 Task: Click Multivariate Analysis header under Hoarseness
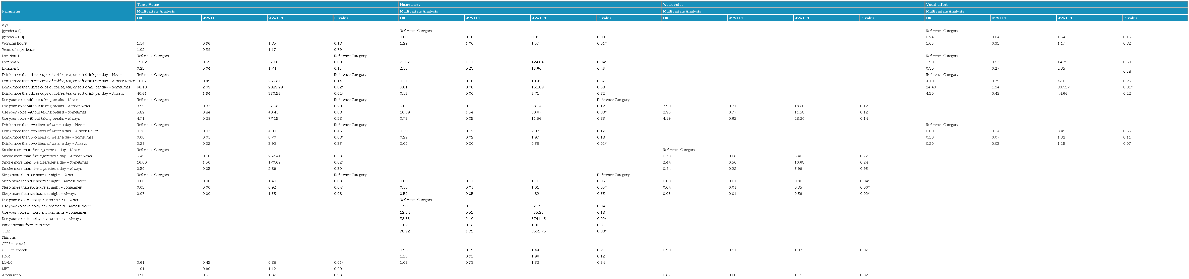(419, 11)
